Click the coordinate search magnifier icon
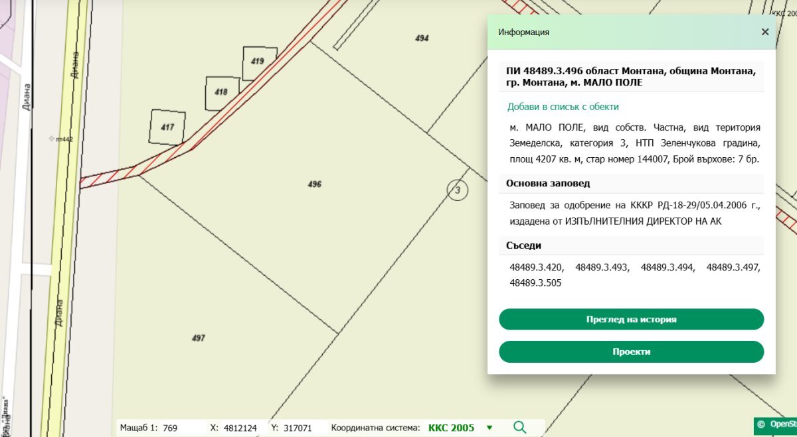This screenshot has width=797, height=437. pyautogui.click(x=520, y=428)
